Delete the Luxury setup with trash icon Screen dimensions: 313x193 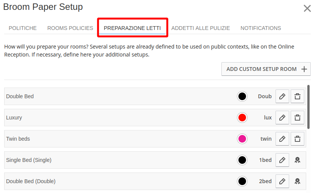pyautogui.click(x=297, y=118)
